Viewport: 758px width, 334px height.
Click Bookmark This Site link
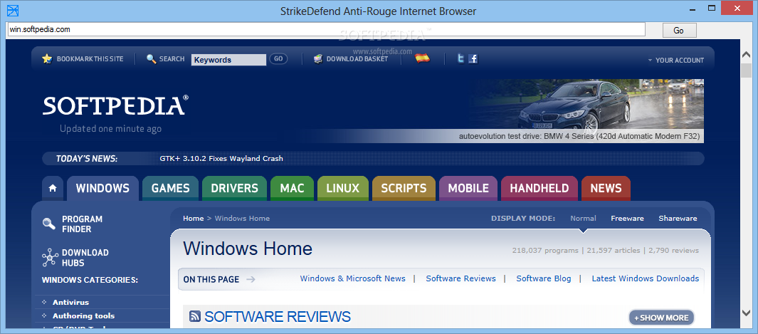tap(90, 59)
